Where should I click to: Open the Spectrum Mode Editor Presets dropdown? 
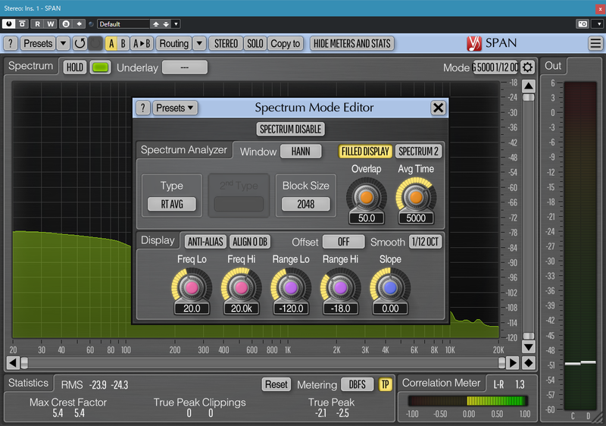(175, 108)
